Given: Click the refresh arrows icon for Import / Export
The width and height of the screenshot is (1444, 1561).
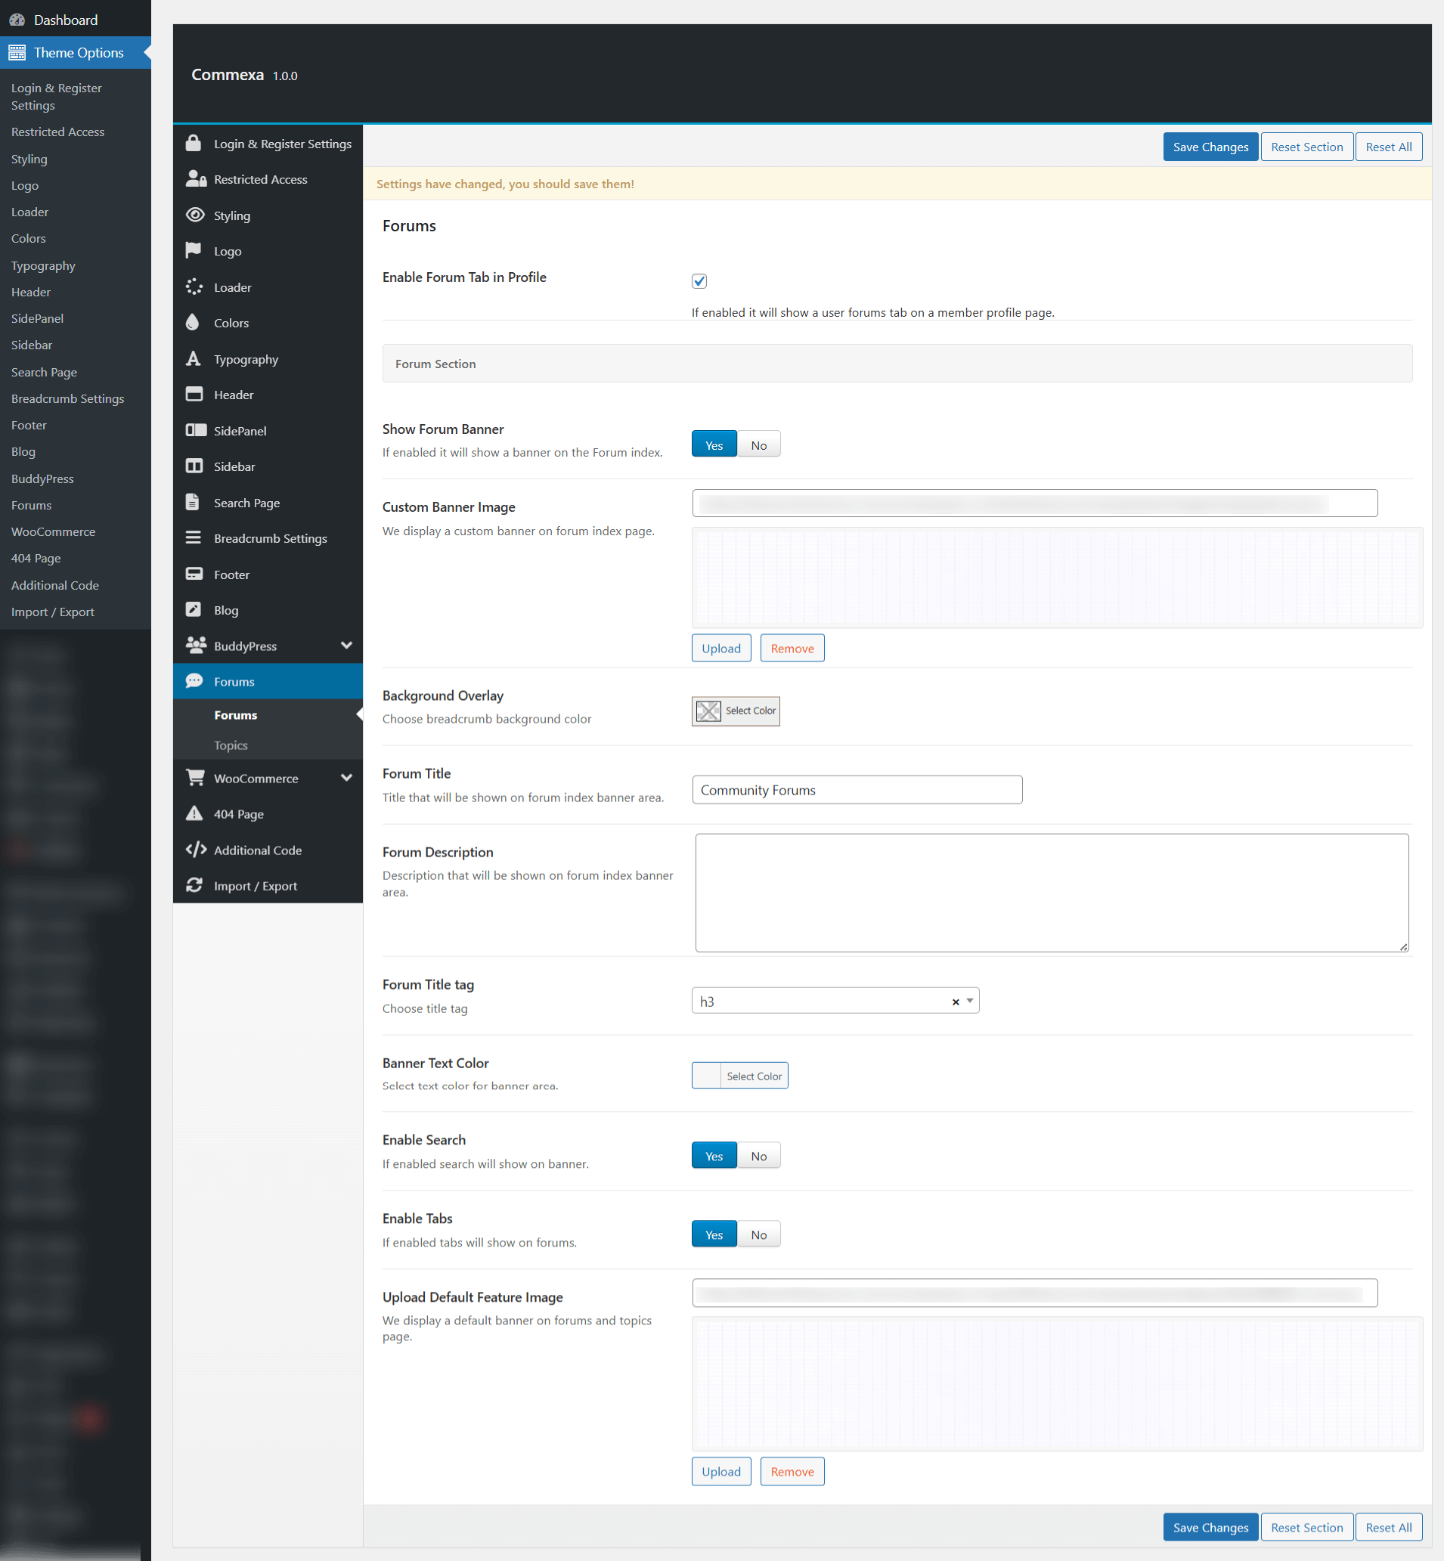Looking at the screenshot, I should click(194, 885).
